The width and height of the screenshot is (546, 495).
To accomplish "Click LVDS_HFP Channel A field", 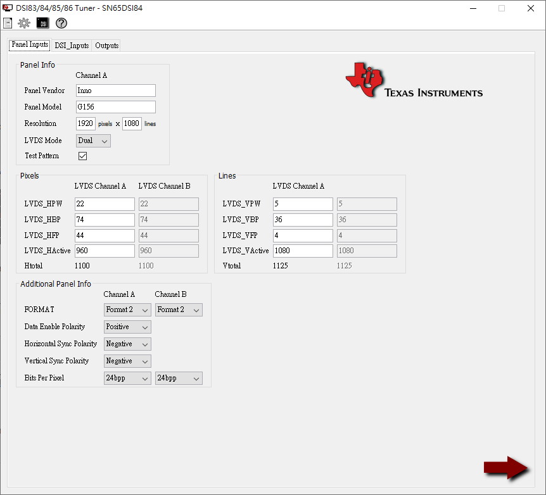I will coord(105,235).
